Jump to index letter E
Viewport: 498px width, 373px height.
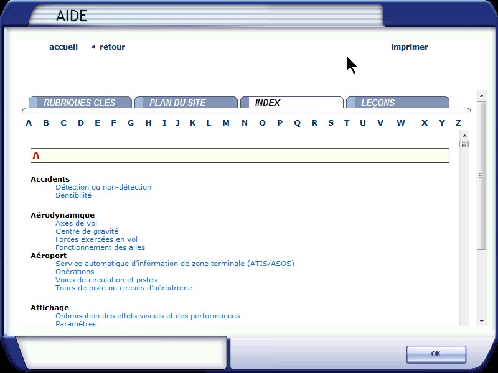(97, 122)
